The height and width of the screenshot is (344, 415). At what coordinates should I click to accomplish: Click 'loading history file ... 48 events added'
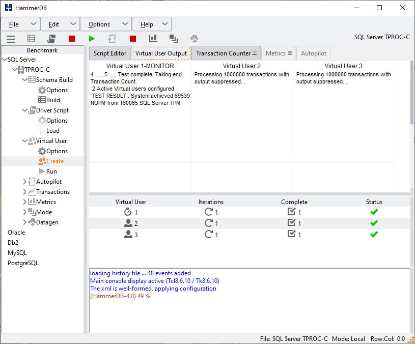(140, 273)
